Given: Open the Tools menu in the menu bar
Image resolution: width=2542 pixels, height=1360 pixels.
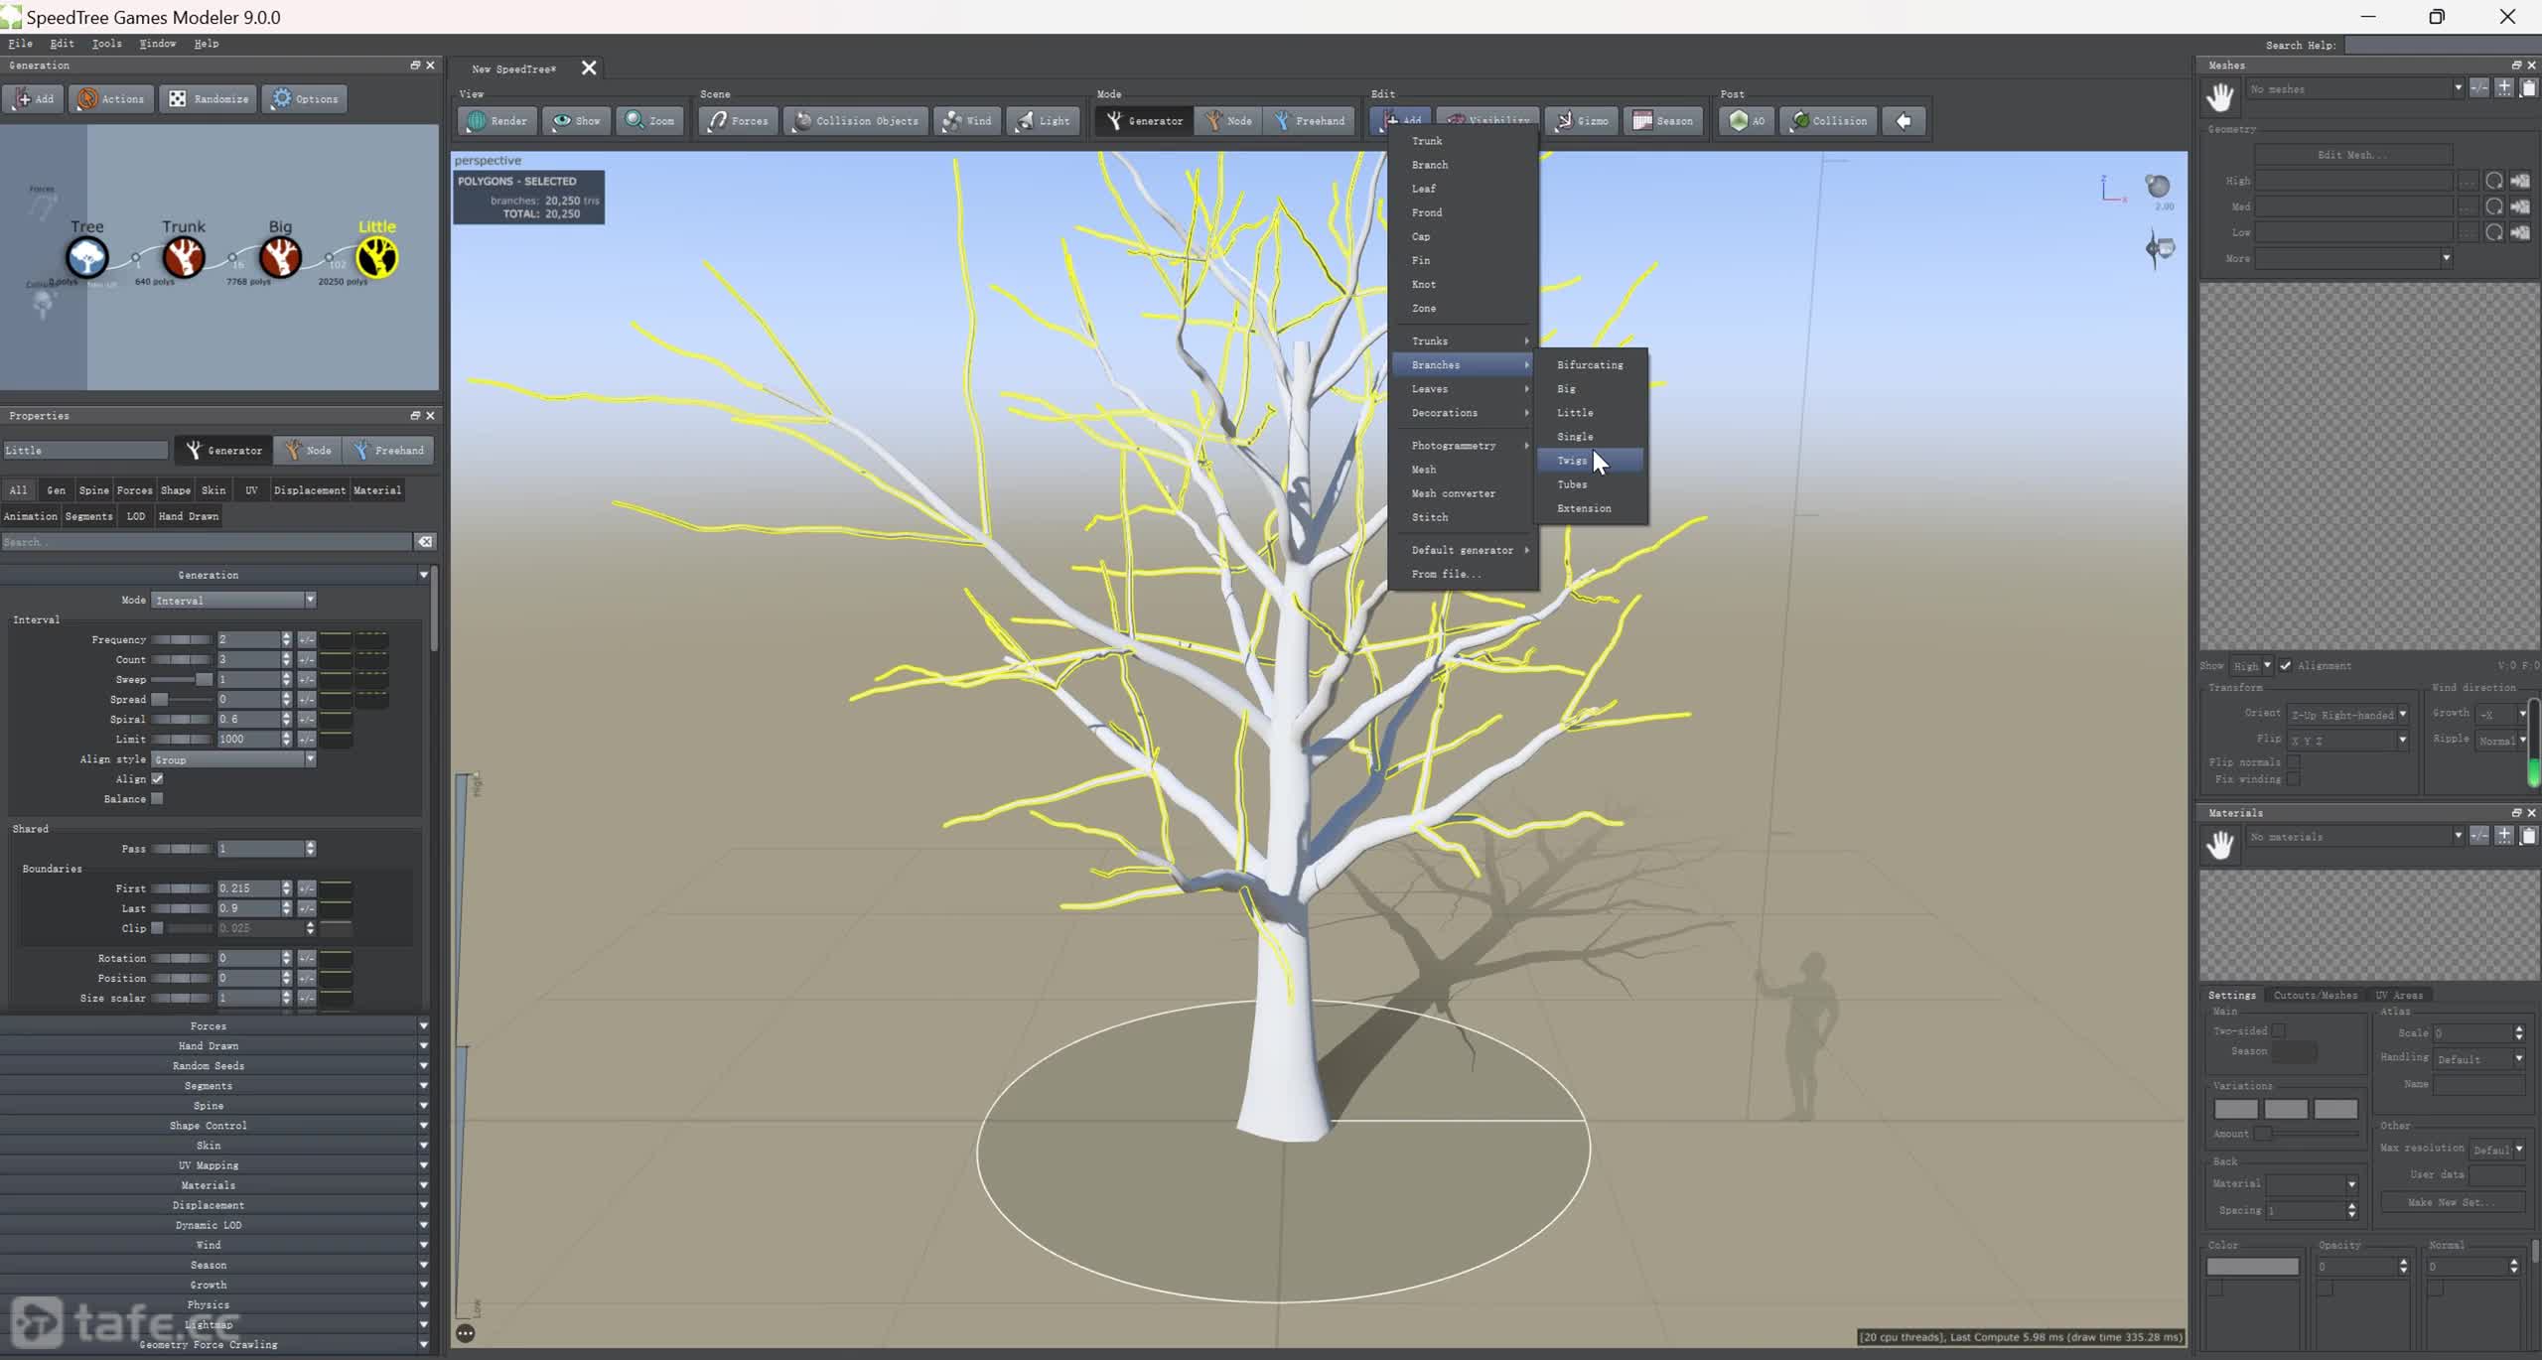Looking at the screenshot, I should 106,44.
